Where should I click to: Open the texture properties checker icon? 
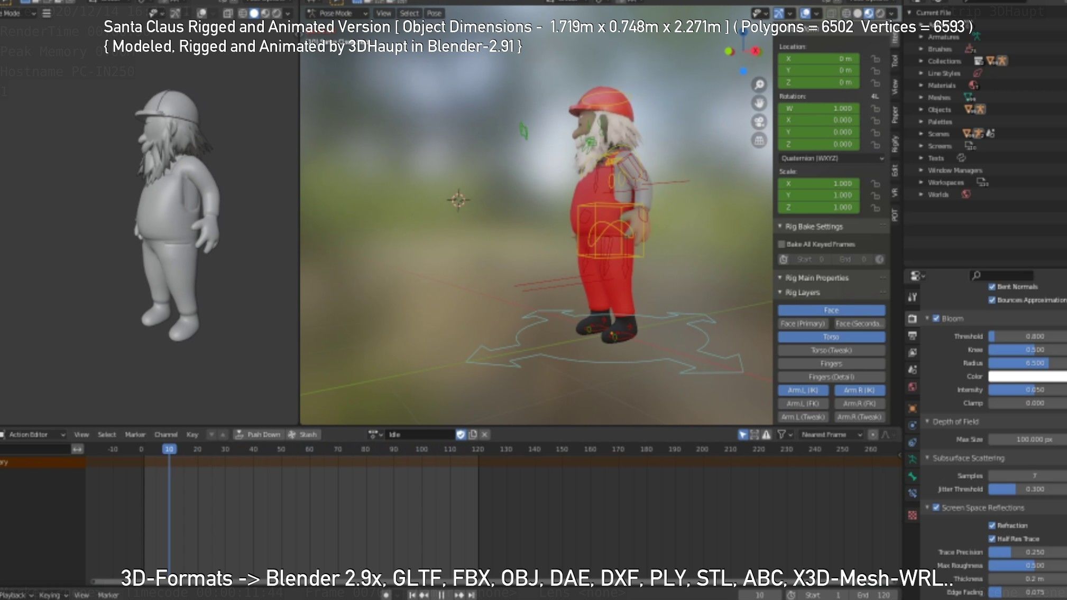point(913,515)
